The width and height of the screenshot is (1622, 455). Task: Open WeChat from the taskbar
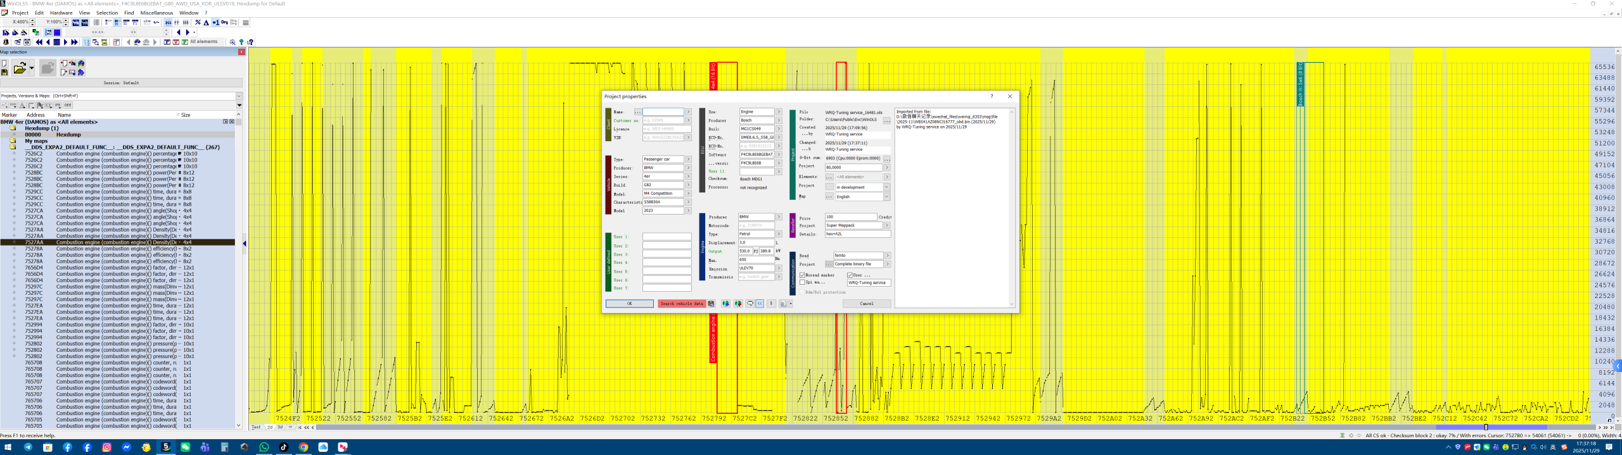click(185, 447)
